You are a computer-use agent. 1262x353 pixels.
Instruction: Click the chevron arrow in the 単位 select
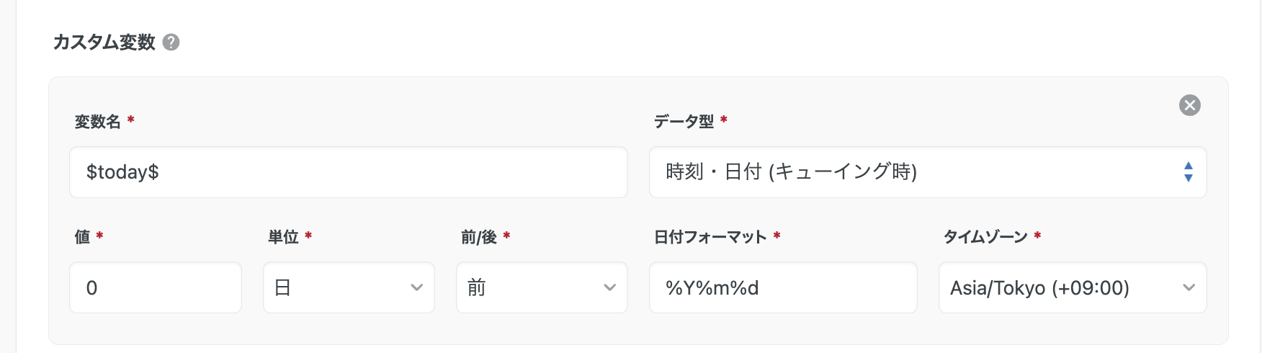[416, 287]
